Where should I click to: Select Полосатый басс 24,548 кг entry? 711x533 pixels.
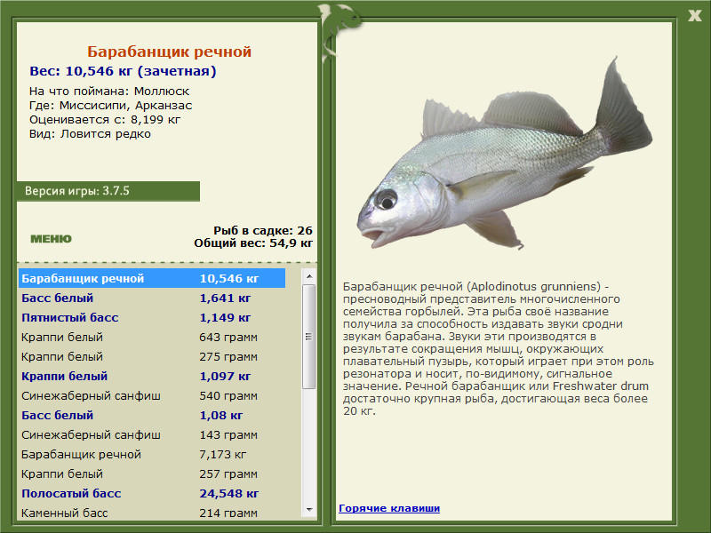coord(151,494)
